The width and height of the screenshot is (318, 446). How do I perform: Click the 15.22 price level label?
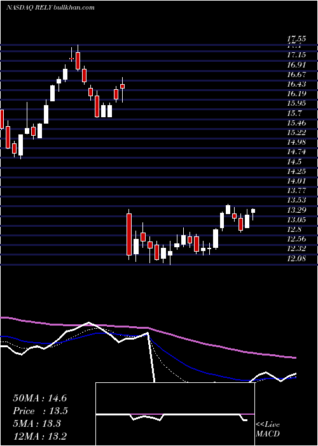tap(296, 133)
